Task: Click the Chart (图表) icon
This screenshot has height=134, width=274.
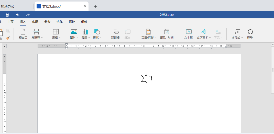Action: point(85,32)
